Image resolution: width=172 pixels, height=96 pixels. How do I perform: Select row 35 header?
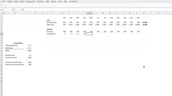(1, 94)
